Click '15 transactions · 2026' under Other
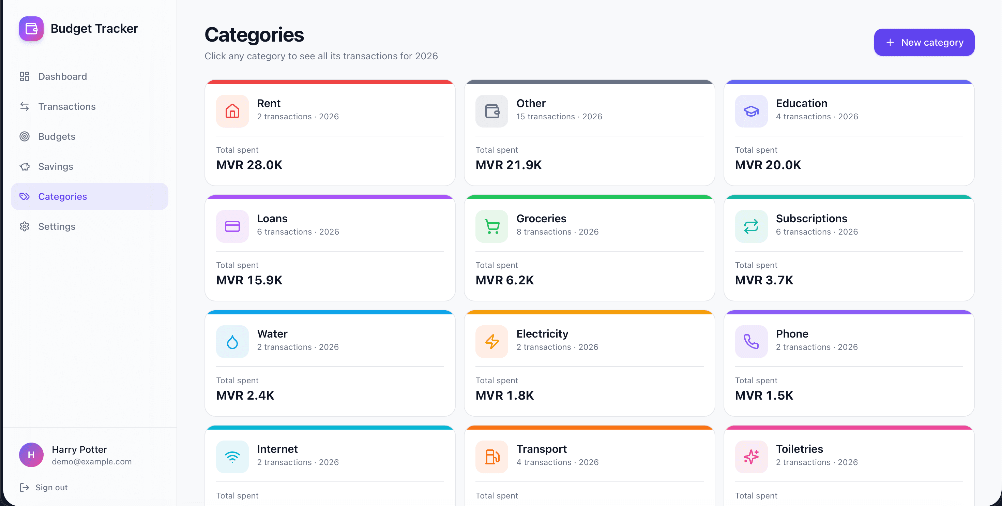 coord(559,116)
